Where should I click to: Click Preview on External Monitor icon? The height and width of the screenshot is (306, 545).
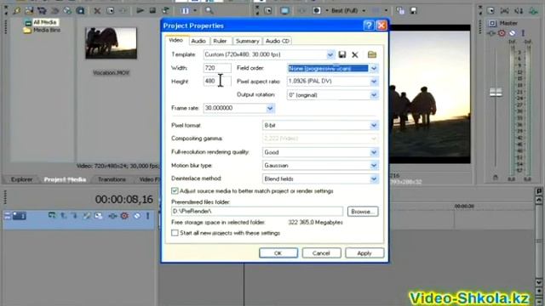[284, 11]
